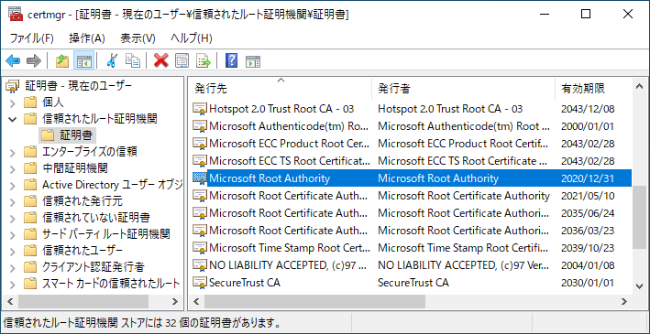Expand the 信頼された発行元 node
Viewport: 650px width, 334px height.
pos(13,202)
